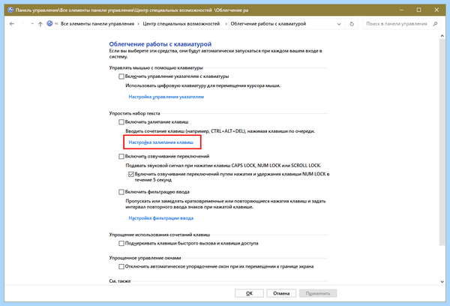Open Настройка фильтрации ввода link
This screenshot has height=306, width=450.
pyautogui.click(x=161, y=218)
